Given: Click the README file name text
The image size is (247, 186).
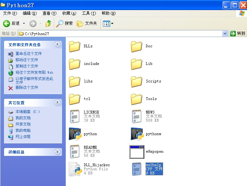Looking at the screenshot, I should (x=90, y=147).
